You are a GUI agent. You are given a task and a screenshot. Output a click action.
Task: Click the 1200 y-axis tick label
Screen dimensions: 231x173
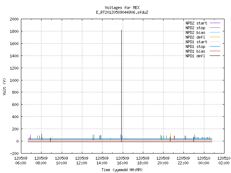coord(14,68)
